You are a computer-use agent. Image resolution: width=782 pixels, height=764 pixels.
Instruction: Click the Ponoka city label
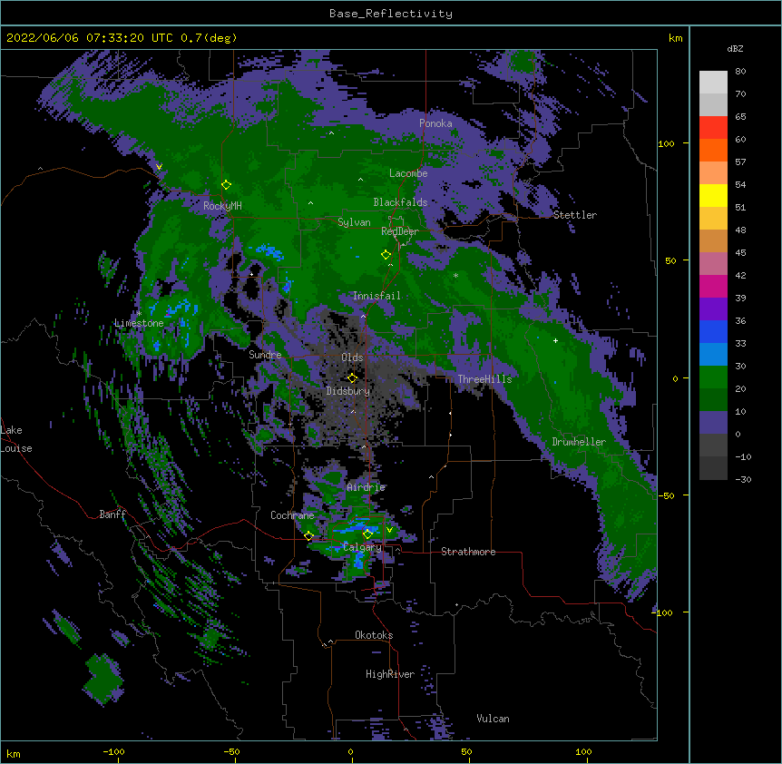pos(435,123)
